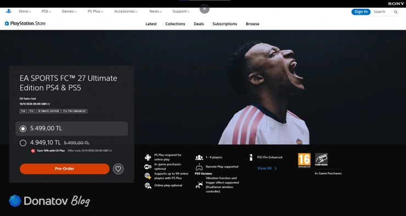This screenshot has width=406, height=216.
Task: Click the 99 online players globe icon
Action: click(x=148, y=176)
